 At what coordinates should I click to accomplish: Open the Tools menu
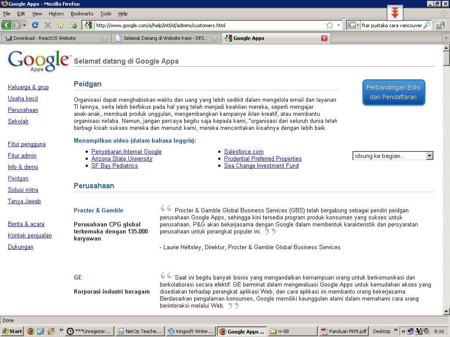[x=105, y=14]
